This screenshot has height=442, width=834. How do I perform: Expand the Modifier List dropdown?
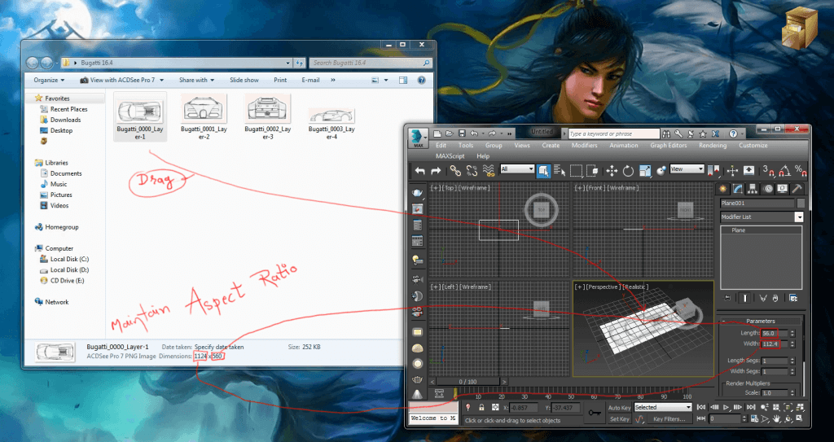799,217
